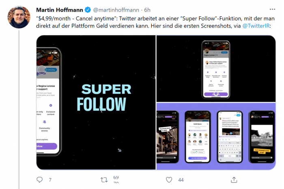Screen dimensions: 284x189
Task: Open Martin Hoffmann's profile avatar
Action: click(x=19, y=17)
